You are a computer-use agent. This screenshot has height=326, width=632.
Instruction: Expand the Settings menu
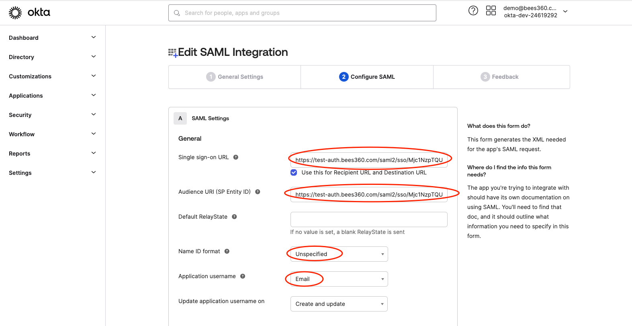(94, 172)
